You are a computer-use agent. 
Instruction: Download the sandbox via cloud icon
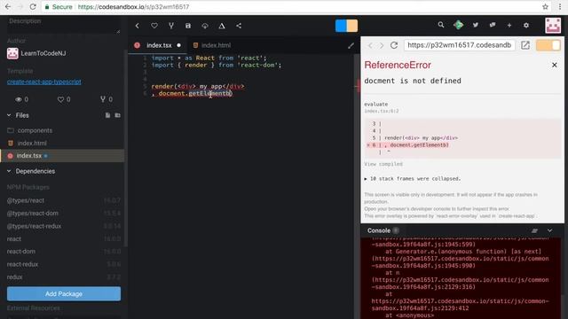tap(205, 26)
